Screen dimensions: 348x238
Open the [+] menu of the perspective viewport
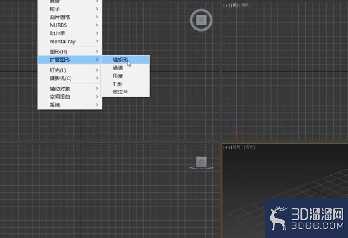point(227,147)
